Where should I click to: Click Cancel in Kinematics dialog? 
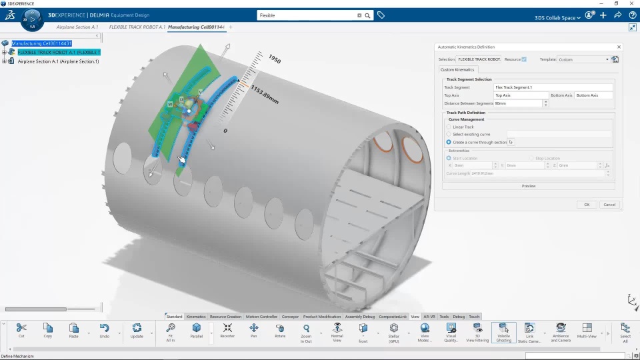tap(609, 205)
